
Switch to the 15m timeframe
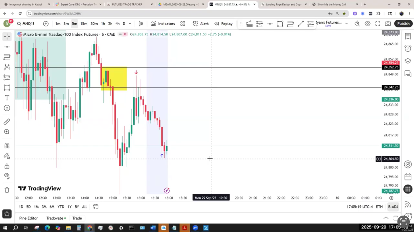tap(84, 24)
